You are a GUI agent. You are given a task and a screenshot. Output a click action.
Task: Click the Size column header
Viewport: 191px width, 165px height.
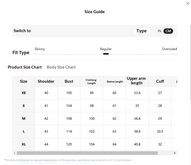(x=24, y=81)
